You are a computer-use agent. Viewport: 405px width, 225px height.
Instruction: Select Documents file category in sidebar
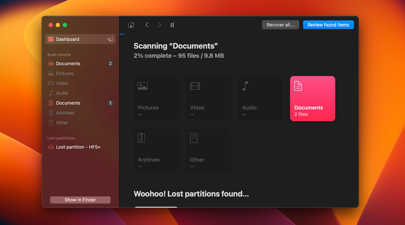(x=68, y=103)
